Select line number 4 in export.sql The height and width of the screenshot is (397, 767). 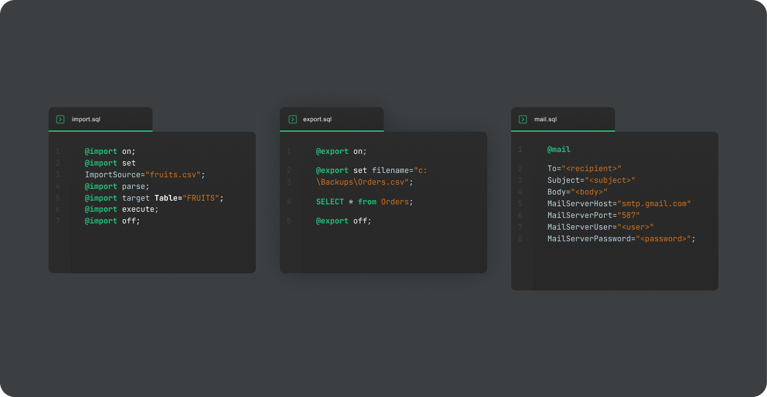288,201
